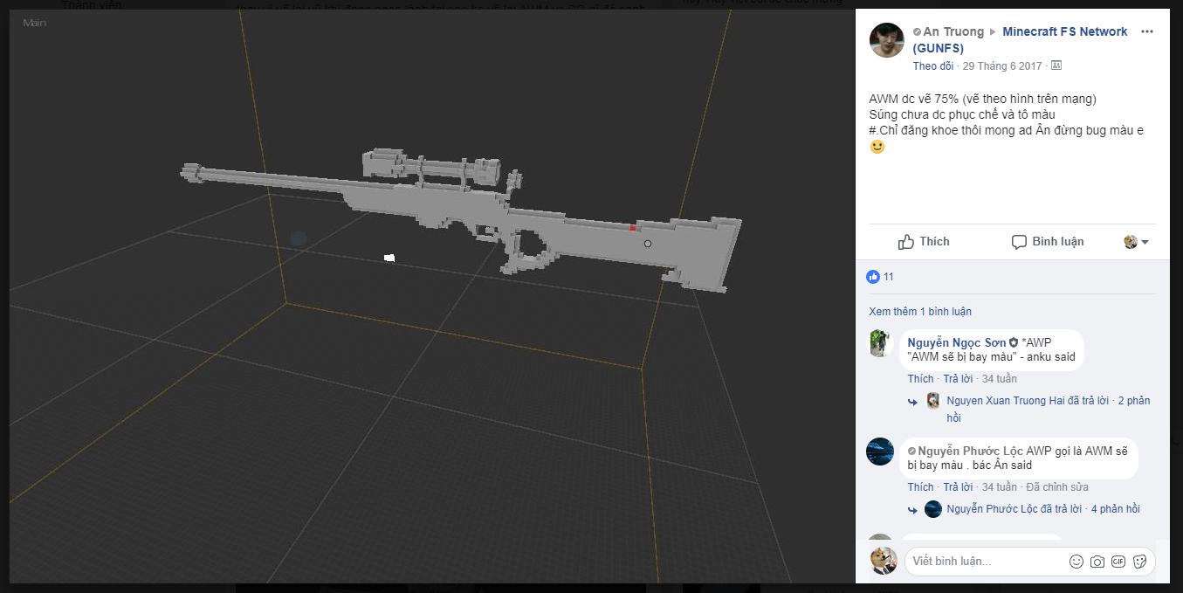The width and height of the screenshot is (1183, 593).
Task: Click the Bình luận comment button
Action: tap(1048, 242)
